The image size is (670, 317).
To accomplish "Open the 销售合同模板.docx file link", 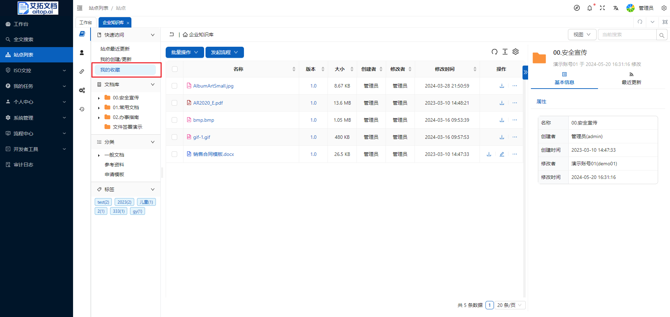I will 214,154.
